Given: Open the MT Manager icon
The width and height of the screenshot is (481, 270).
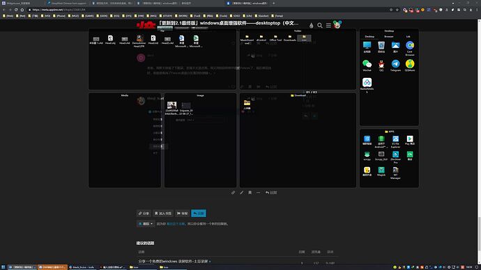Looking at the screenshot, I should pos(395,170).
